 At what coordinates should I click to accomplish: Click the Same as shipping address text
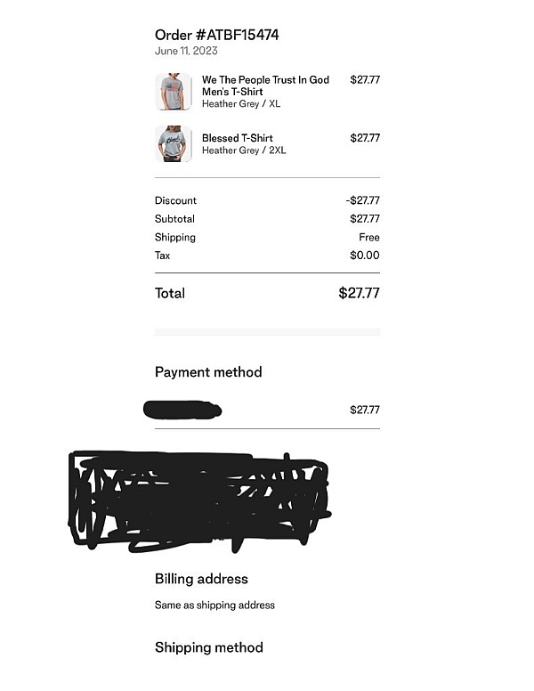tap(214, 606)
